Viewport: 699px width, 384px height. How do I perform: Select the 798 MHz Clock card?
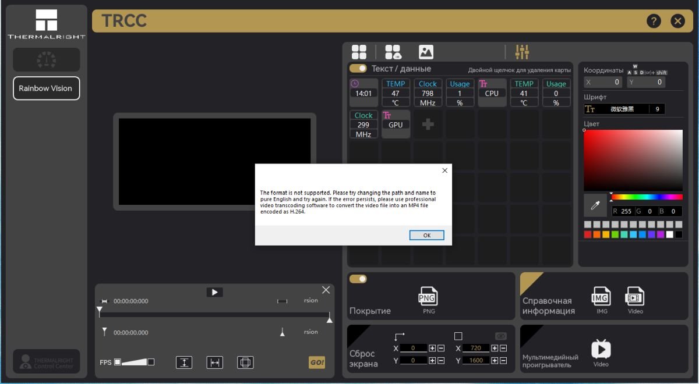coord(428,93)
